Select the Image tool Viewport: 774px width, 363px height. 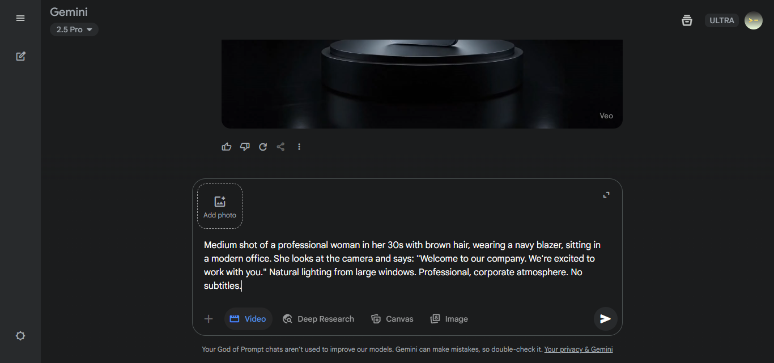(x=449, y=319)
